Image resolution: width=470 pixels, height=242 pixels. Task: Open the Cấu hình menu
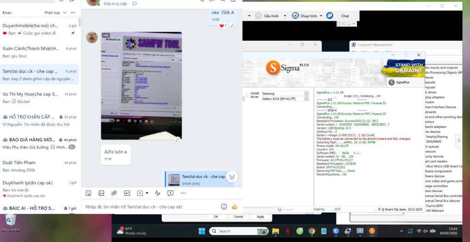267,16
